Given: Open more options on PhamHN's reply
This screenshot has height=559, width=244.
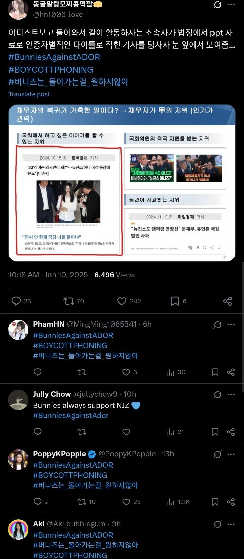Looking at the screenshot, I should 231,324.
